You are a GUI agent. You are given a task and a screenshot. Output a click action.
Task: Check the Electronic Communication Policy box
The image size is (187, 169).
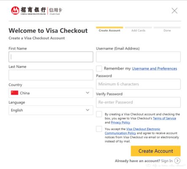(99, 129)
